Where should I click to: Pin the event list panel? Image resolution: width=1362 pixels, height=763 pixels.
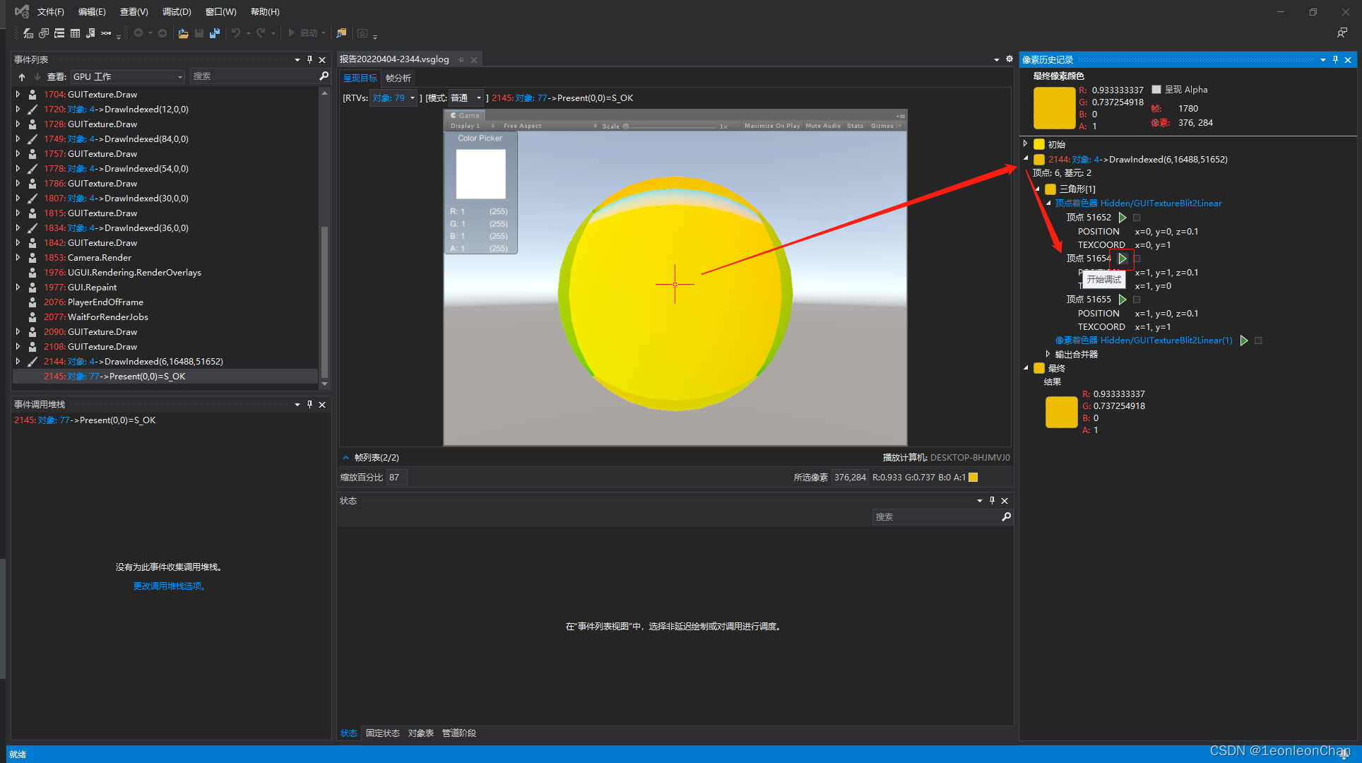point(309,60)
